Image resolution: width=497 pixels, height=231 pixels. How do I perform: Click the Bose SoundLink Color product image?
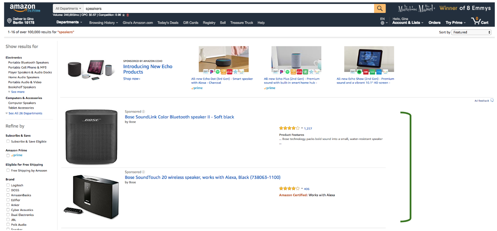click(x=92, y=137)
